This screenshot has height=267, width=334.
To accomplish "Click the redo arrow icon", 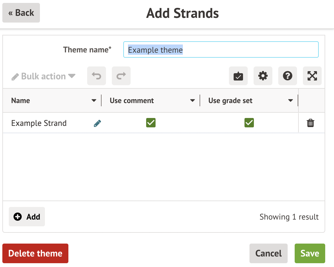I will point(121,76).
